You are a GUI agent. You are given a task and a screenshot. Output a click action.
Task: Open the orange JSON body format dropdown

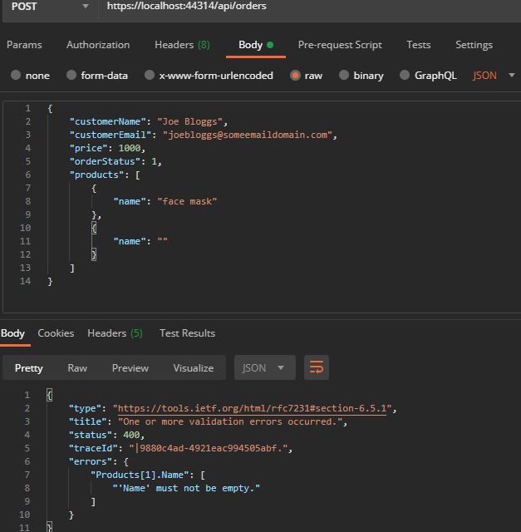click(492, 75)
